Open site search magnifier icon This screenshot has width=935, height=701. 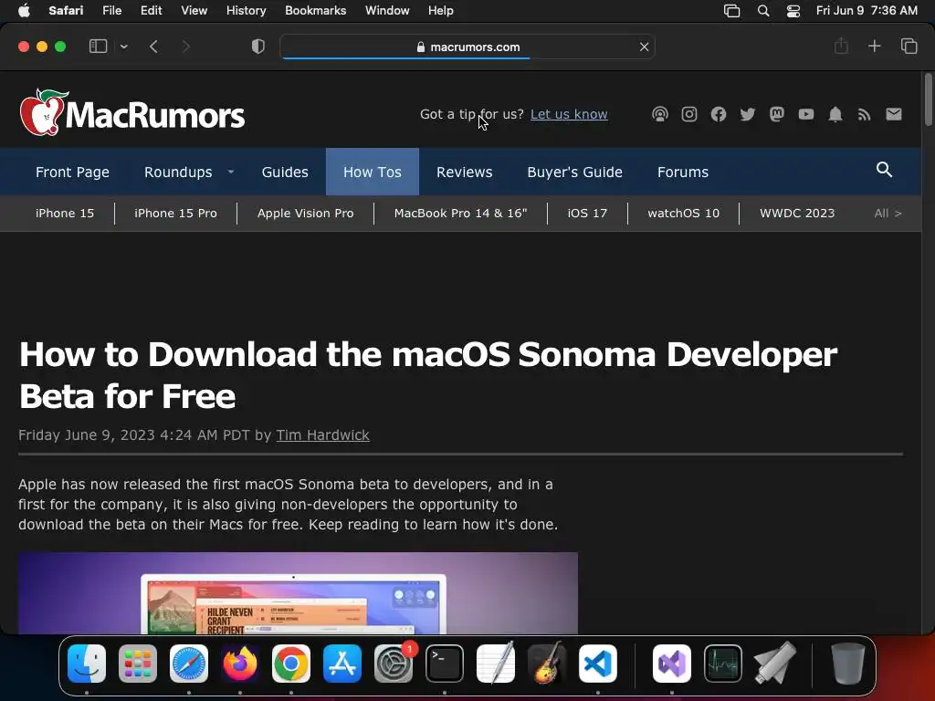click(884, 170)
